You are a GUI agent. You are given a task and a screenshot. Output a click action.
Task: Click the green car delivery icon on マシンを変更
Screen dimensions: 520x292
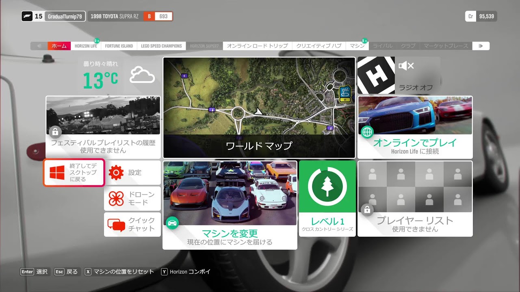coord(172,222)
